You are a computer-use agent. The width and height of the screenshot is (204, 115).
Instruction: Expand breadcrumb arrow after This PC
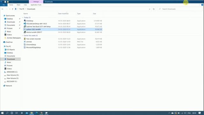point(26,9)
